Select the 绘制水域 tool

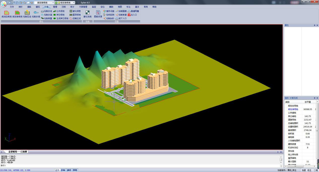[x=36, y=13]
